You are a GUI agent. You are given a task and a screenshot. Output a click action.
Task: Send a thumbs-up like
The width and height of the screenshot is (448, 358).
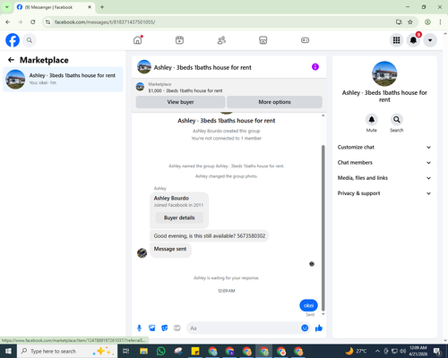pyautogui.click(x=319, y=328)
